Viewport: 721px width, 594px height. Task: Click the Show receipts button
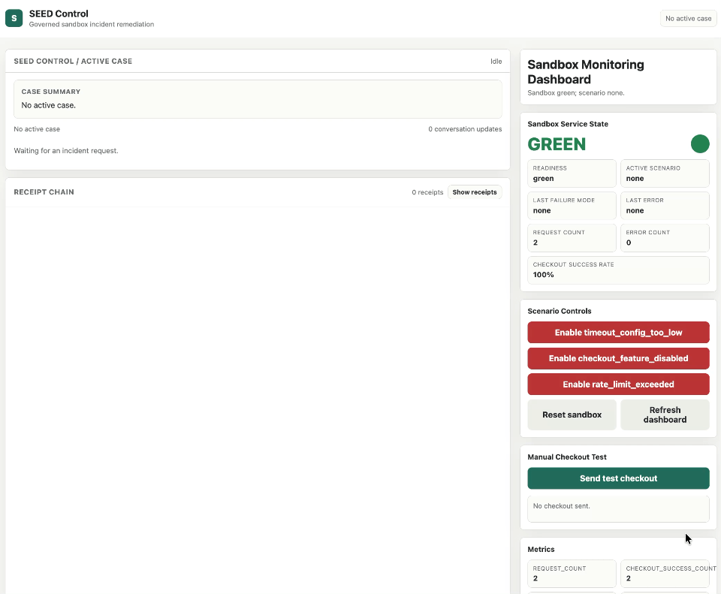(475, 192)
